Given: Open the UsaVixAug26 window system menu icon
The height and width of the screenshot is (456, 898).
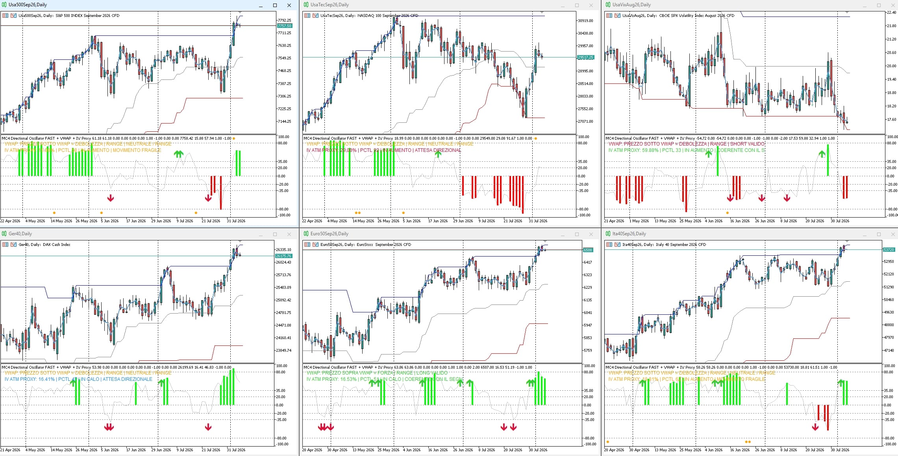Looking at the screenshot, I should [608, 5].
